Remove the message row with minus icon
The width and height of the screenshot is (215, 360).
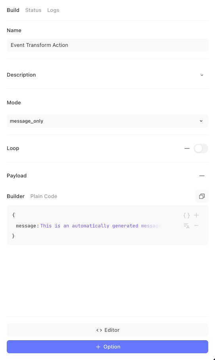(x=196, y=225)
